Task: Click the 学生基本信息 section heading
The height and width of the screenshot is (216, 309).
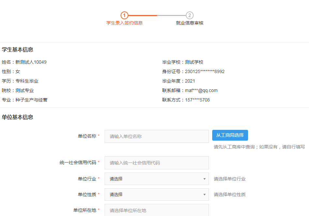Action: pos(17,50)
